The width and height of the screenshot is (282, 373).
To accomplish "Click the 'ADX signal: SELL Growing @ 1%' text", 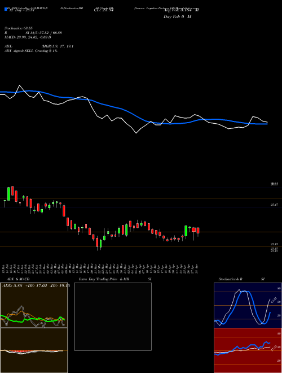I will [31, 51].
